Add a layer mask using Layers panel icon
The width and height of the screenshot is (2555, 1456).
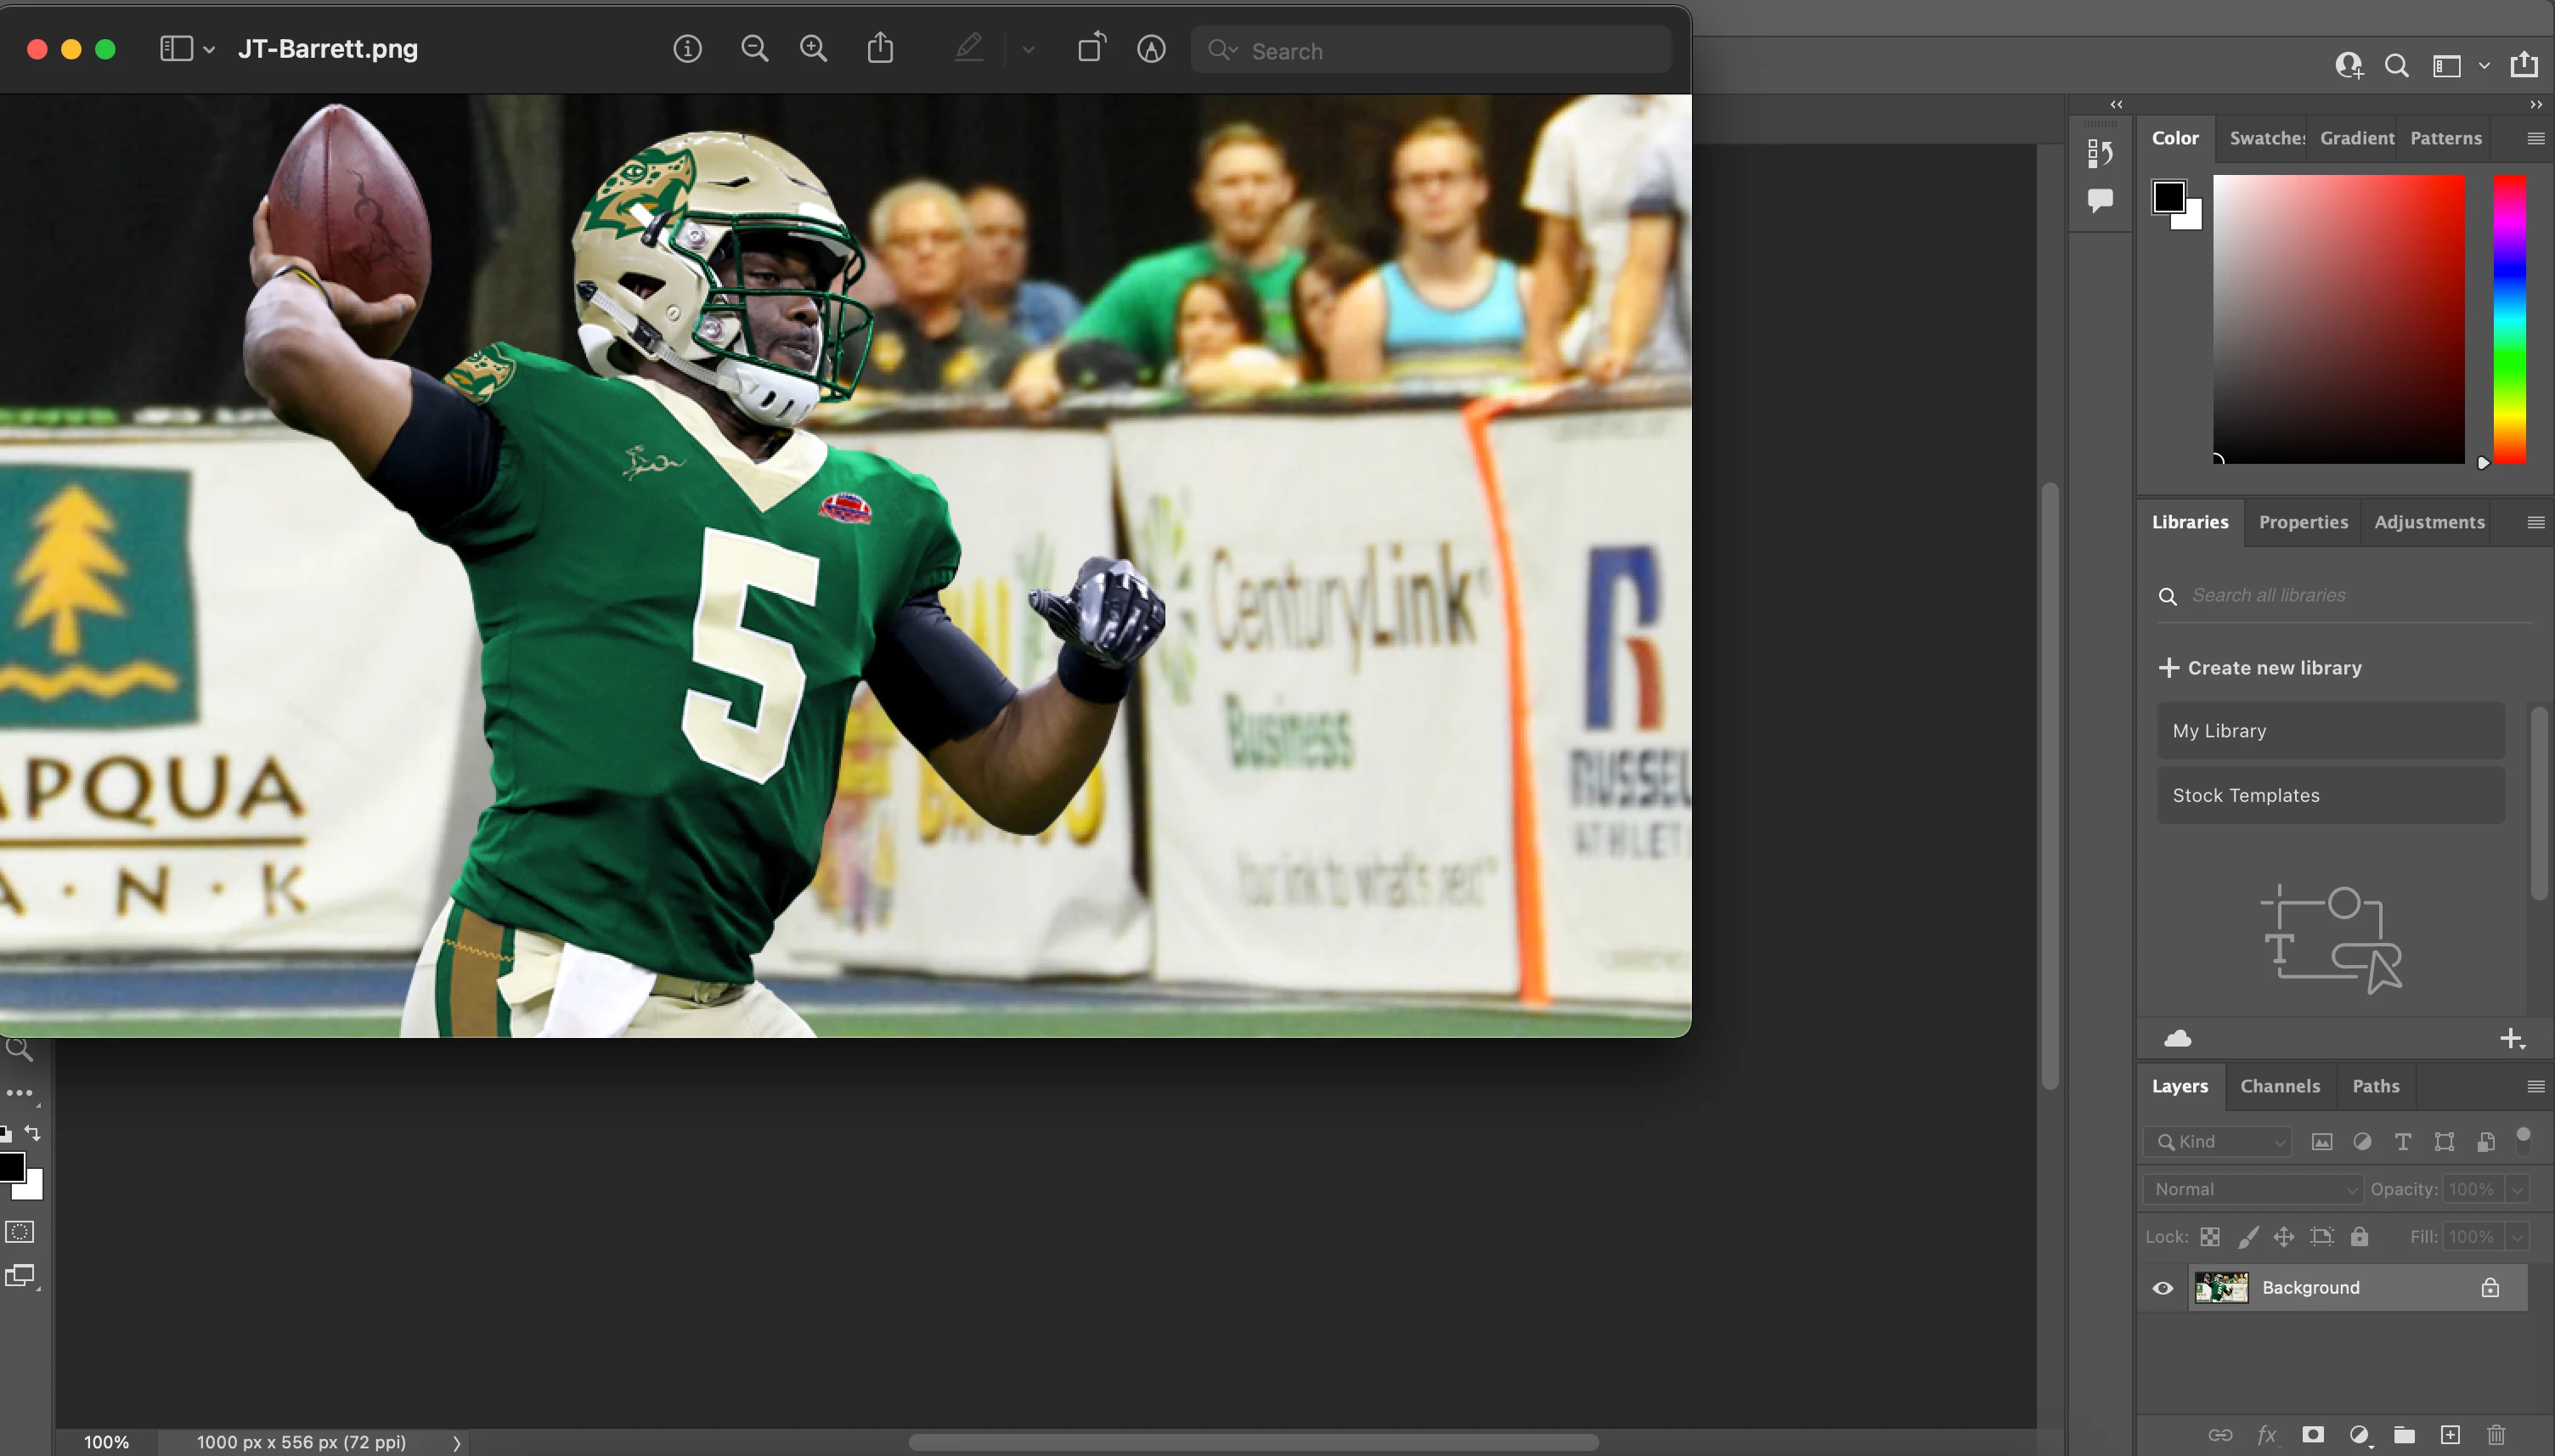[2312, 1434]
